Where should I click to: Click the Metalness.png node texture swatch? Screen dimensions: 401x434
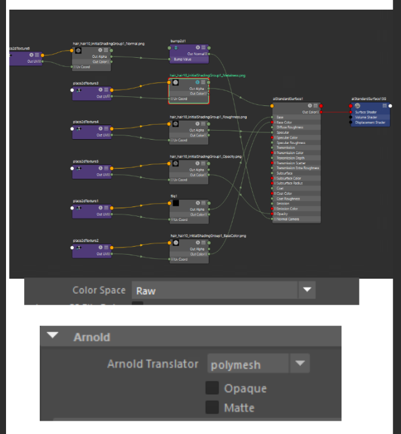click(175, 82)
